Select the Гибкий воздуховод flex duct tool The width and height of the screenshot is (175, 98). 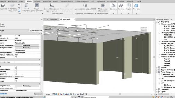point(26,7)
